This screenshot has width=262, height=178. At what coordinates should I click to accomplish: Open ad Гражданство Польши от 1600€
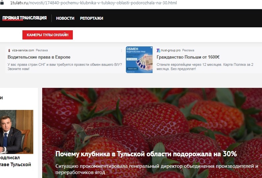188,57
